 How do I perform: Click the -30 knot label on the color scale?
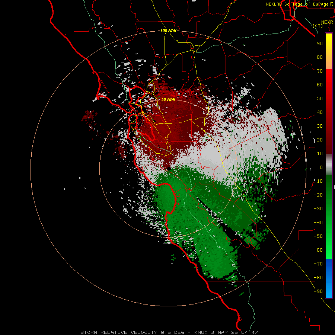318,209
